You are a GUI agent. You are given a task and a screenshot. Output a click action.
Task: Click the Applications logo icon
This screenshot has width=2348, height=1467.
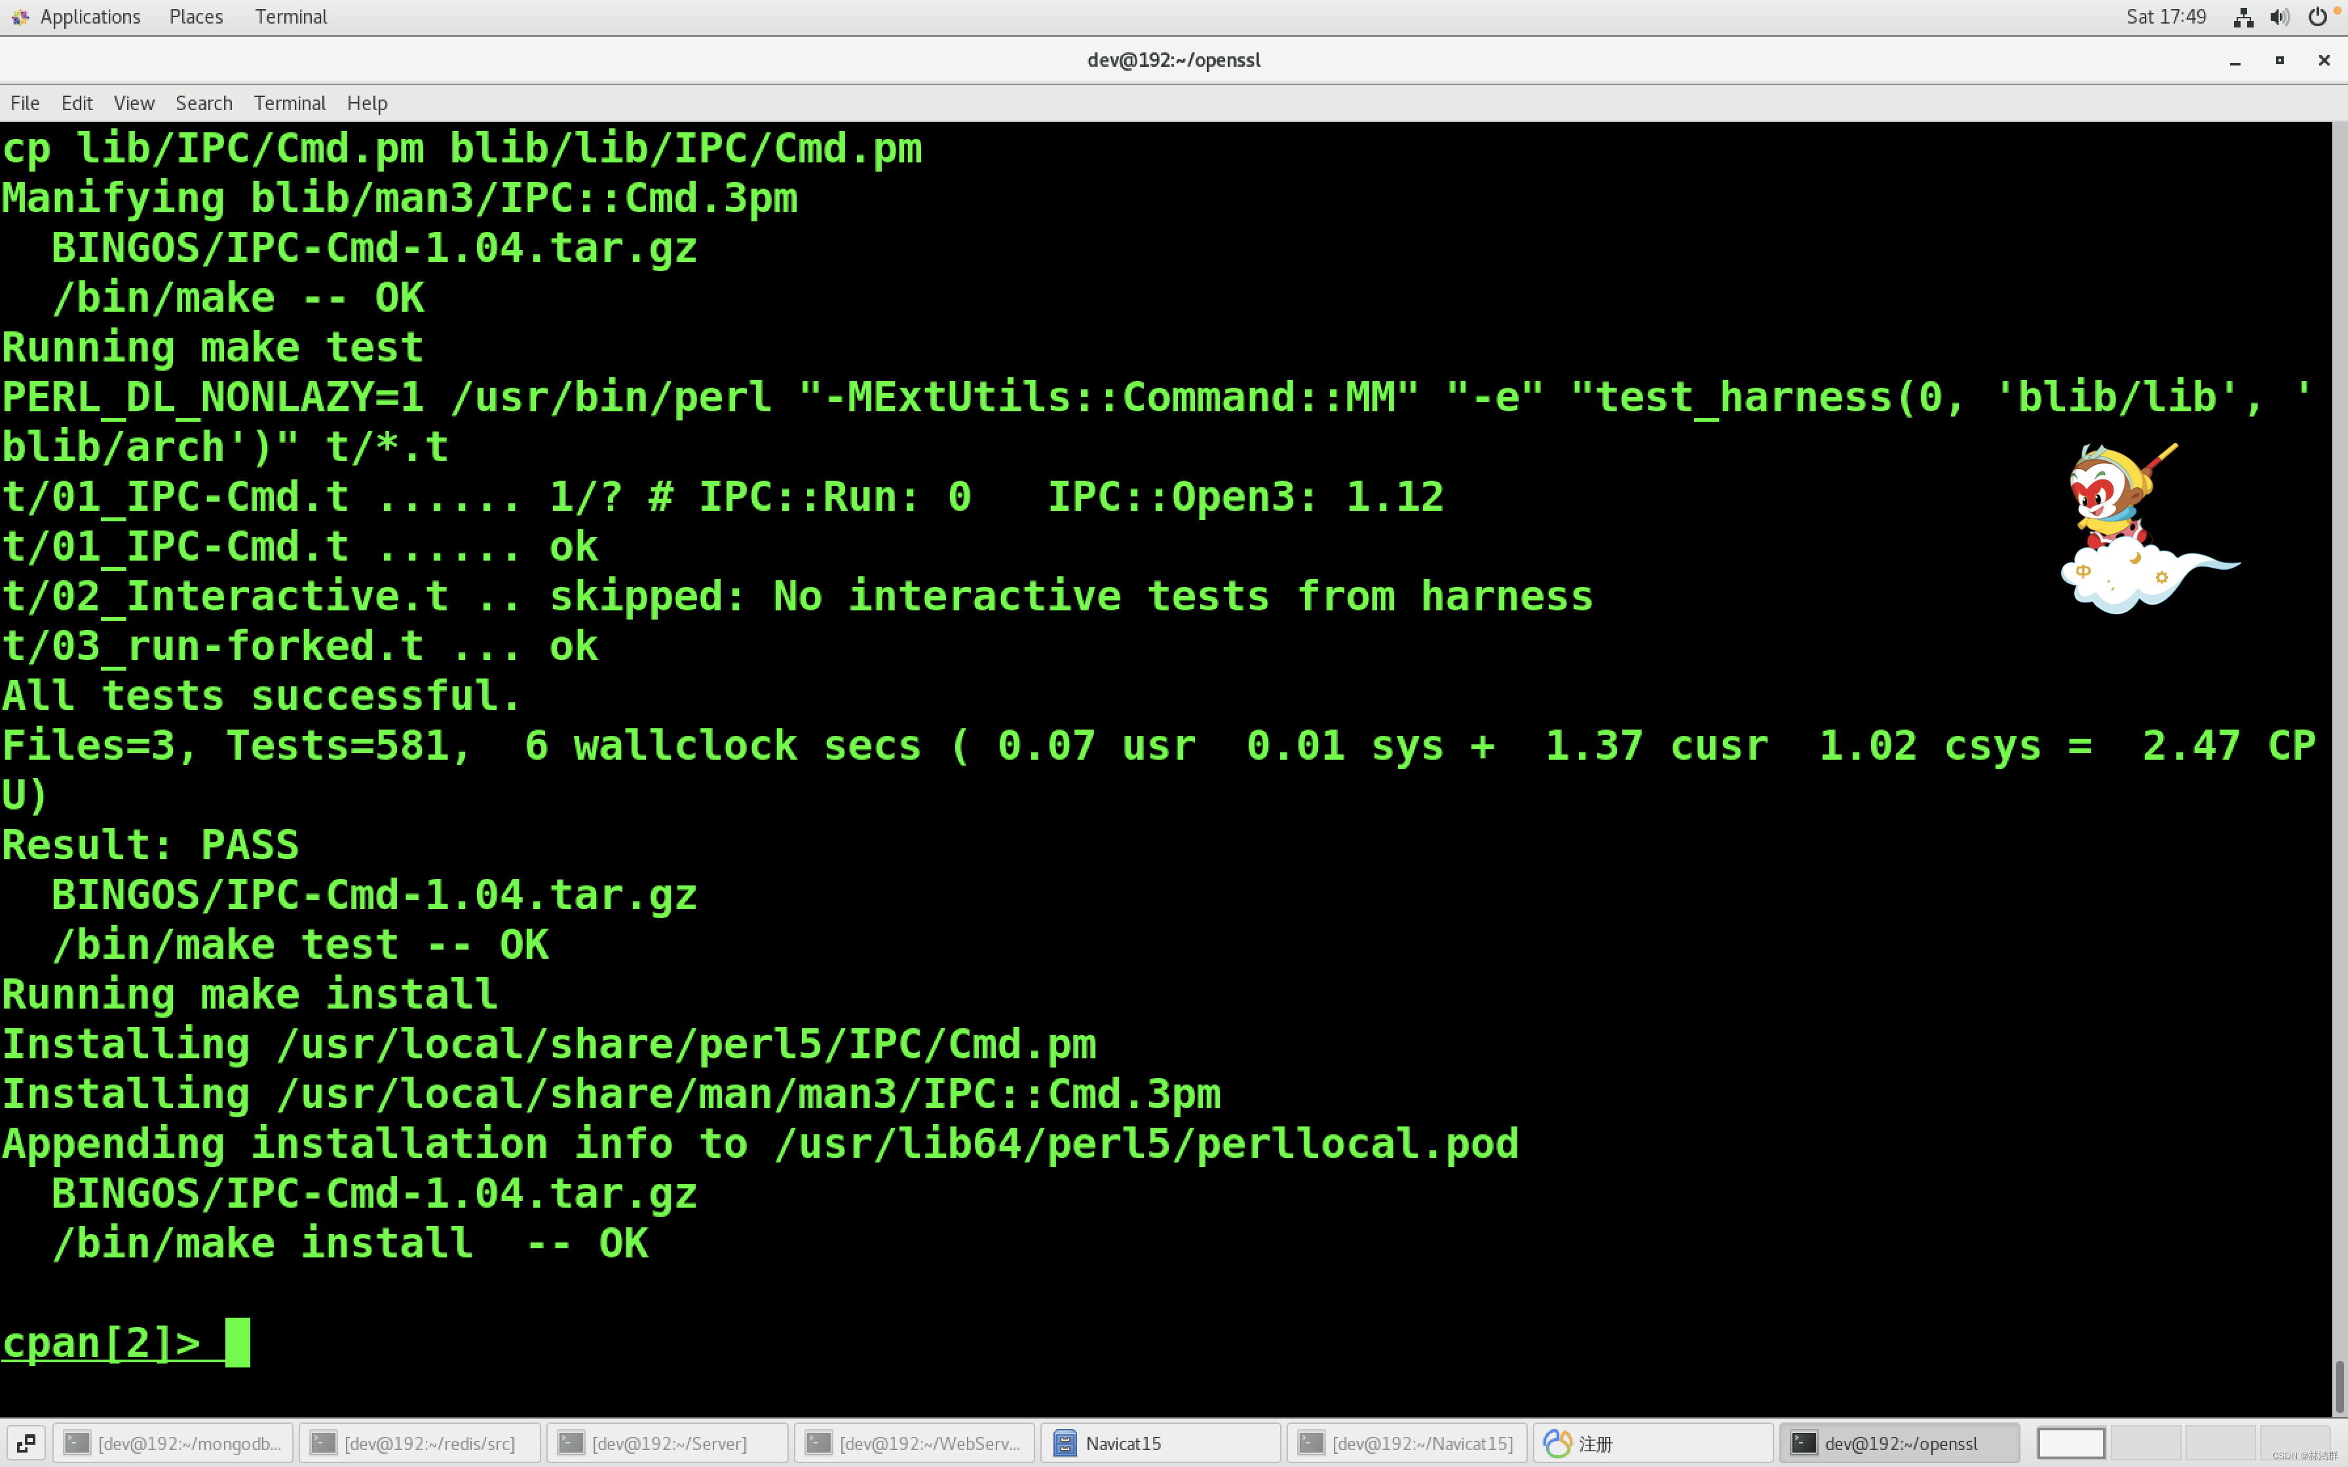[x=20, y=16]
